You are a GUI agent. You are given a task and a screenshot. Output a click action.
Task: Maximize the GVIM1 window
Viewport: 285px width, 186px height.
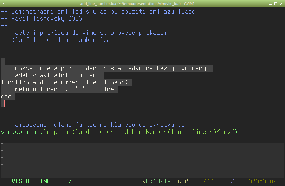point(276,4)
